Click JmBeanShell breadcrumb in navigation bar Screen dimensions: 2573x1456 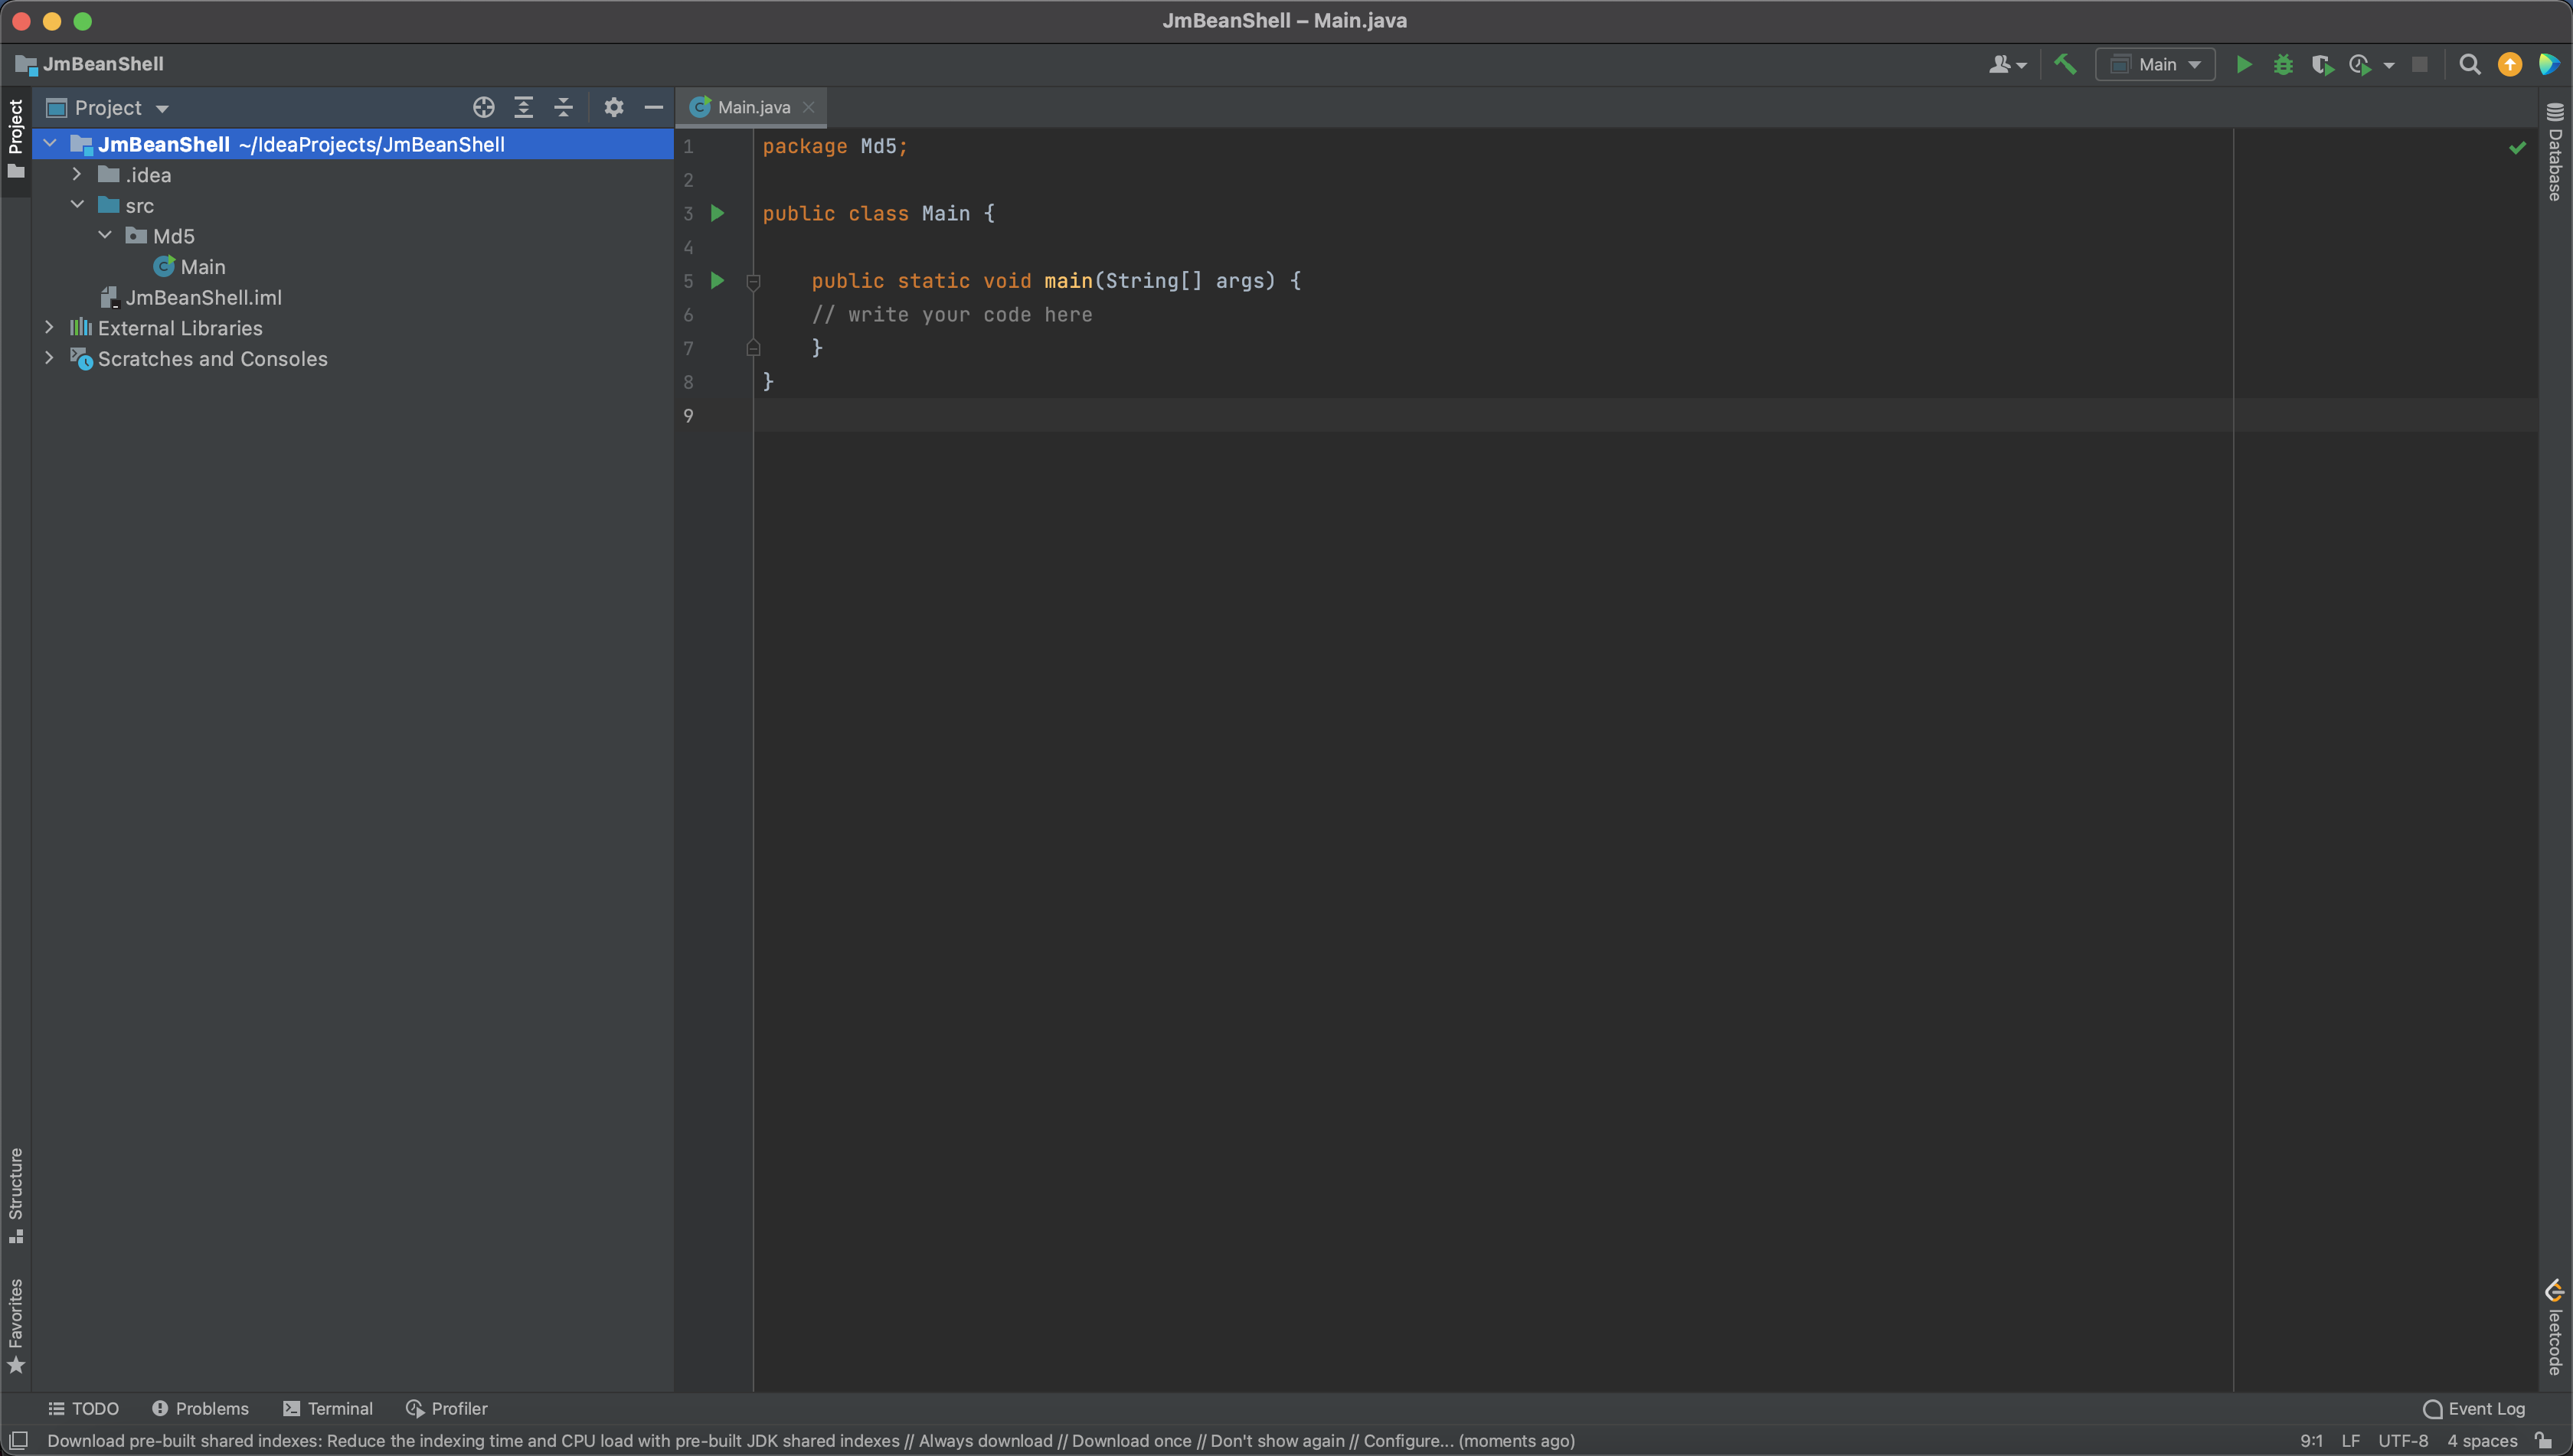coord(90,64)
